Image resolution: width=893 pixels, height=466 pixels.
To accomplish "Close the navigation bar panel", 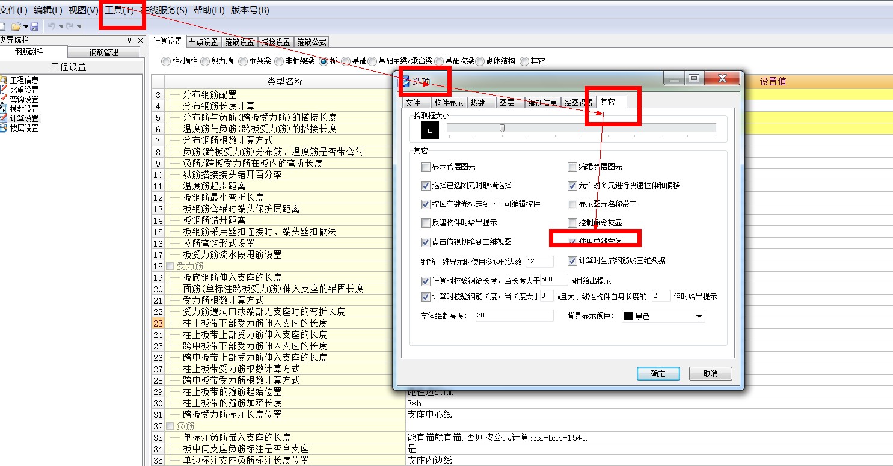I will tap(140, 40).
